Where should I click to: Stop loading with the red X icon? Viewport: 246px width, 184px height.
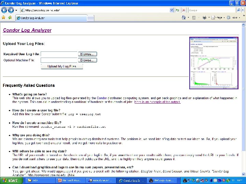pyautogui.click(x=183, y=10)
